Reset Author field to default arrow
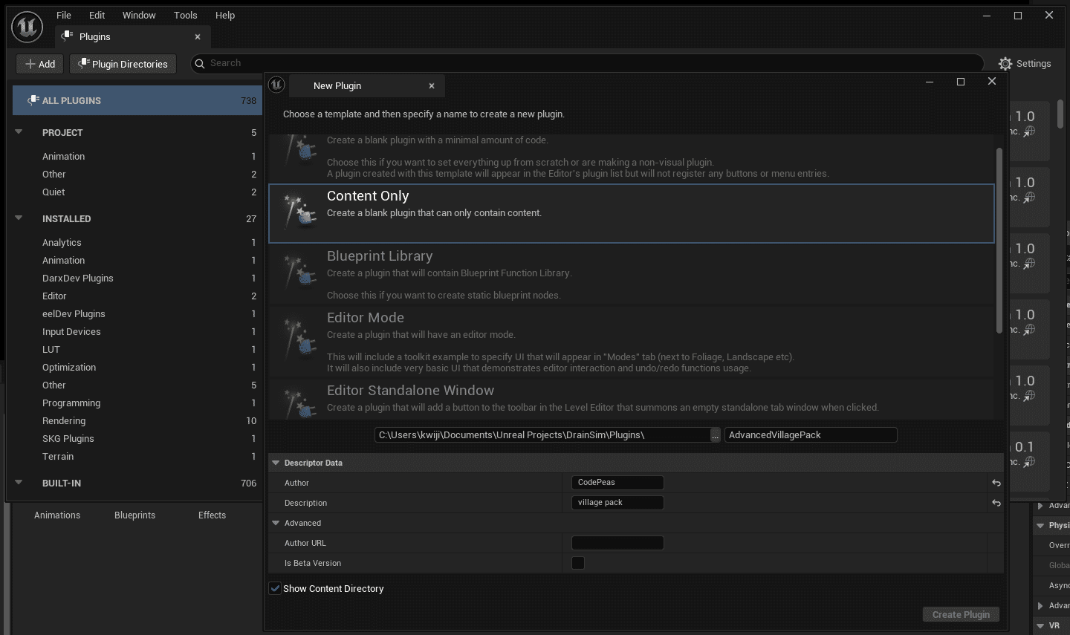The image size is (1070, 635). [x=996, y=483]
